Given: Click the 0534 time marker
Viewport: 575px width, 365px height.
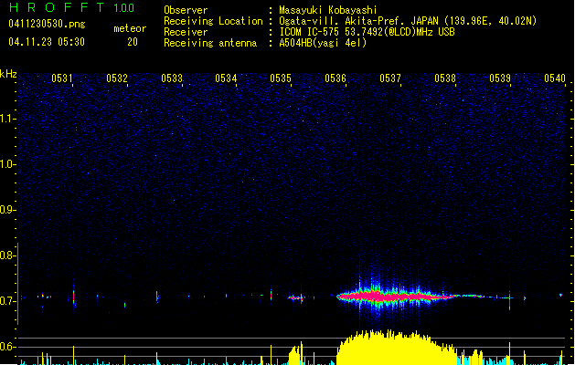Looking at the screenshot, I should click(x=226, y=78).
